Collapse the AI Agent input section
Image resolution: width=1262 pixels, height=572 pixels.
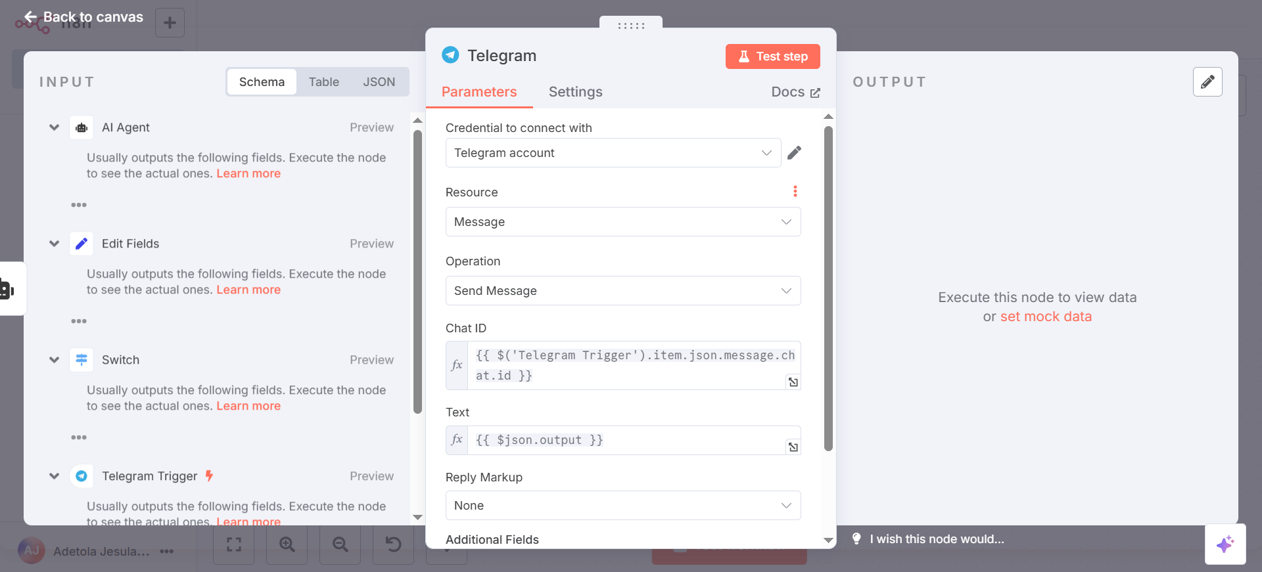[x=55, y=127]
